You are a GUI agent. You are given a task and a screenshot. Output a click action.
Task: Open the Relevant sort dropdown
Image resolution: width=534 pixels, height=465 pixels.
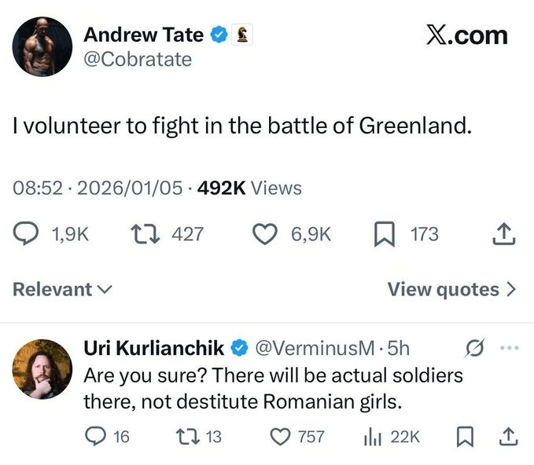coord(62,289)
